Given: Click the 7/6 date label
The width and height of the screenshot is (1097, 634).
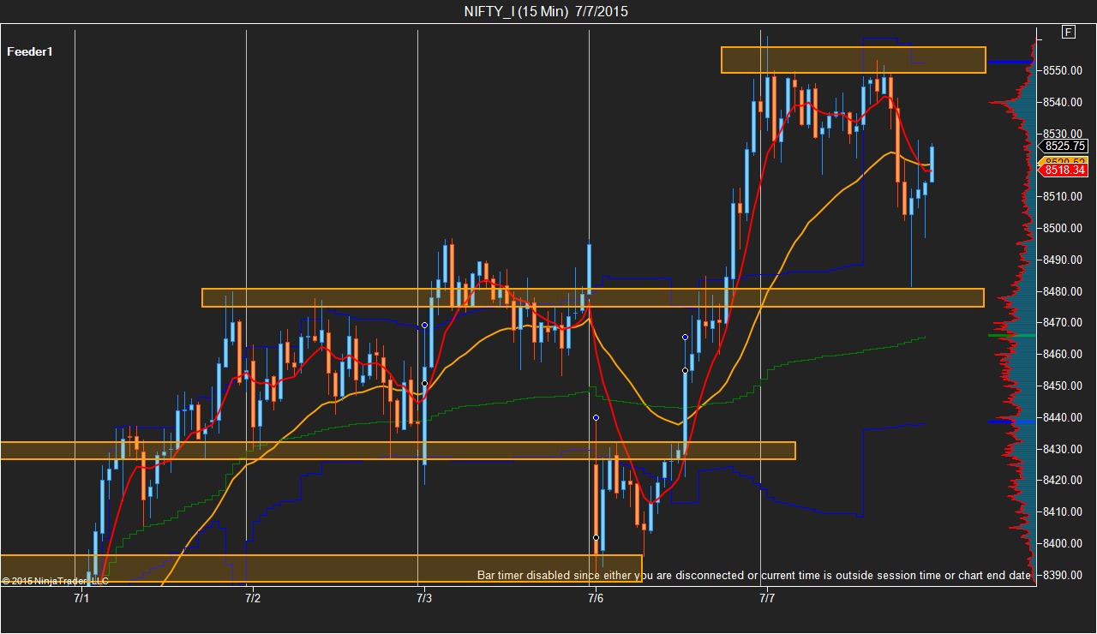Looking at the screenshot, I should (x=596, y=598).
